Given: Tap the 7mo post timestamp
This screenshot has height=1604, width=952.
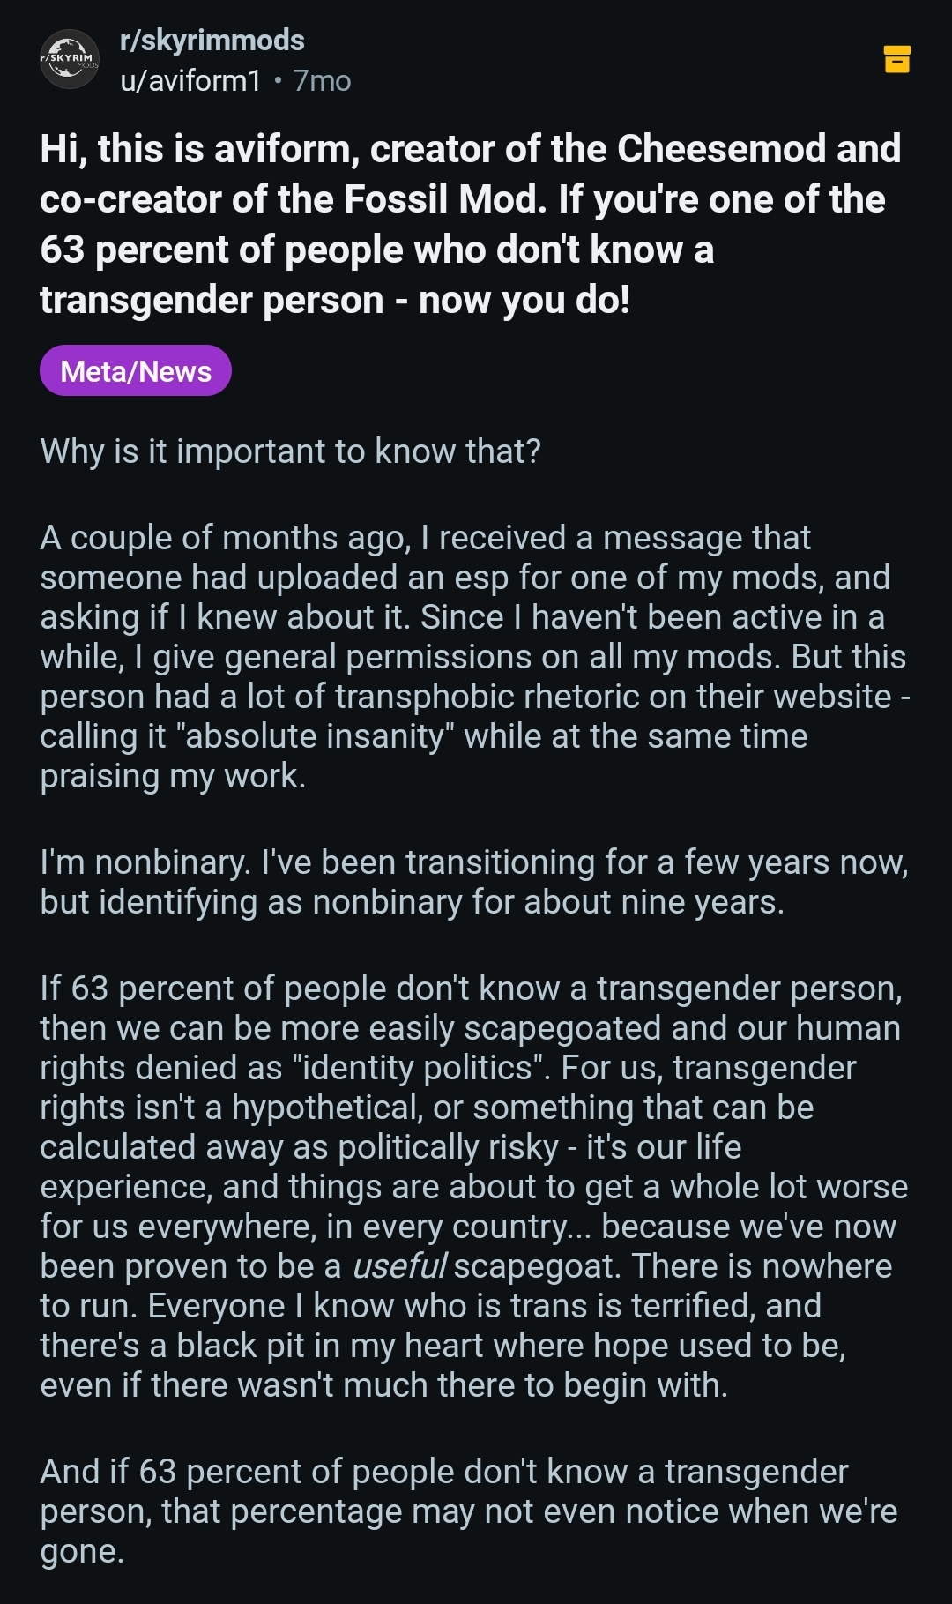Looking at the screenshot, I should [x=322, y=81].
